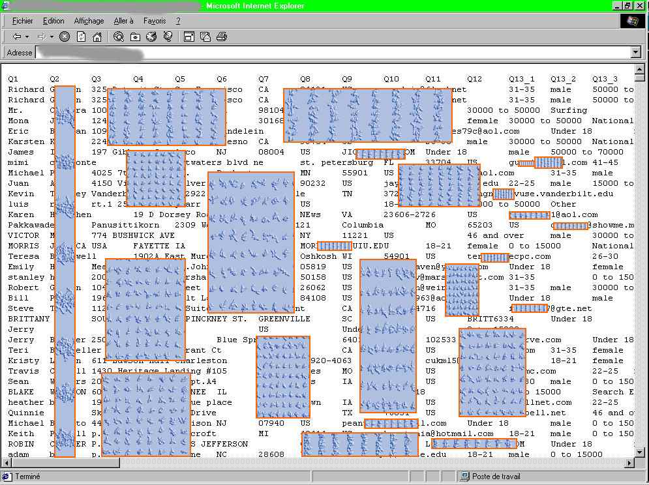Click the horizontal scrollbar left arrow
This screenshot has width=649, height=485.
7,463
